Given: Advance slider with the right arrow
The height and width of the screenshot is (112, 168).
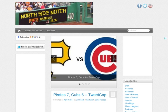Looking at the screenshot, I should 114,59.
